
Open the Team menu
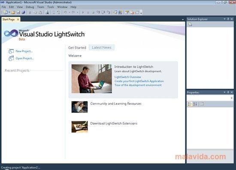(x=41, y=7)
